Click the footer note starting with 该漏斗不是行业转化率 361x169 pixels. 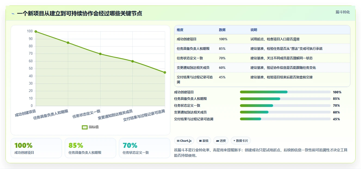[x=261, y=153]
